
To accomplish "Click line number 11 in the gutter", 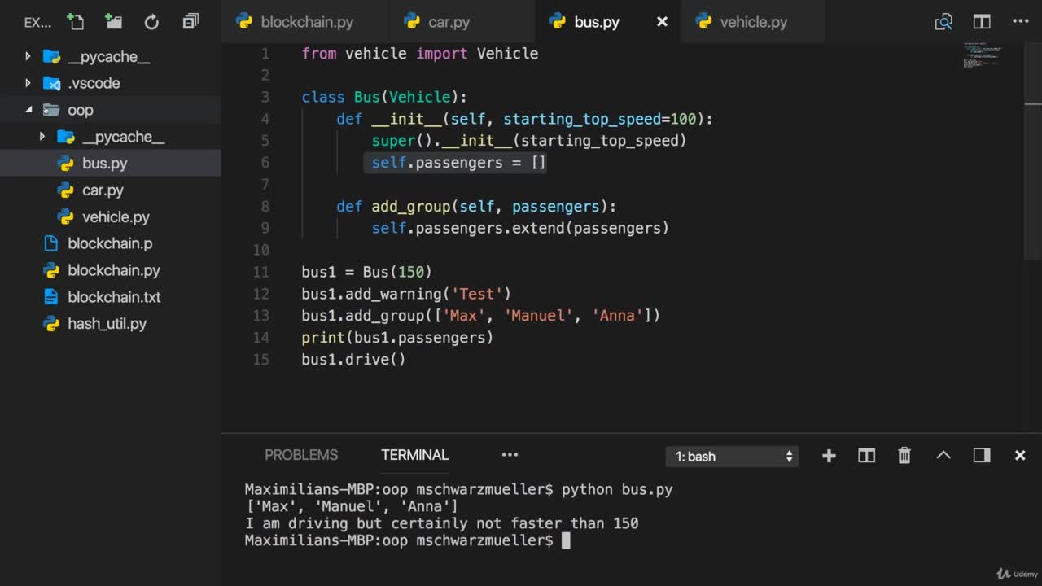I will pyautogui.click(x=260, y=272).
